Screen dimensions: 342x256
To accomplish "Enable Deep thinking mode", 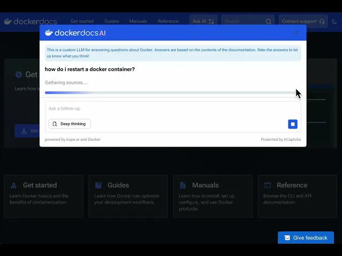I will [69, 124].
